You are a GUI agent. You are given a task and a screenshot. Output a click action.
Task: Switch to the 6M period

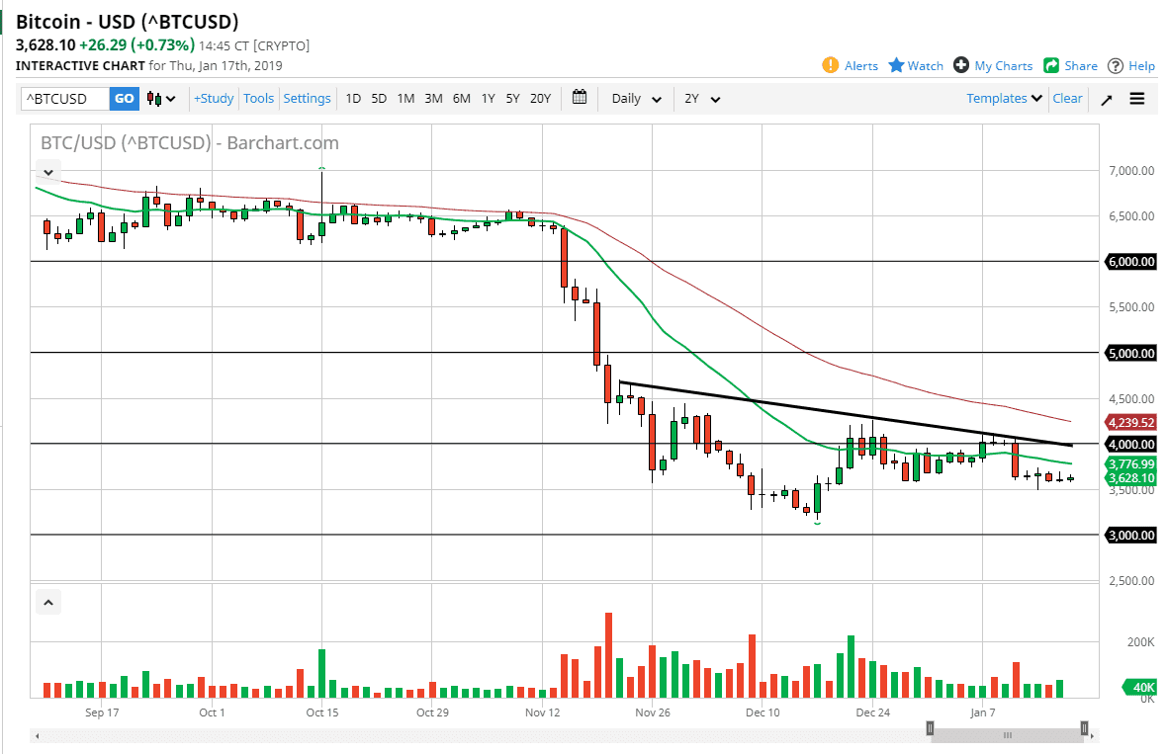pos(461,98)
